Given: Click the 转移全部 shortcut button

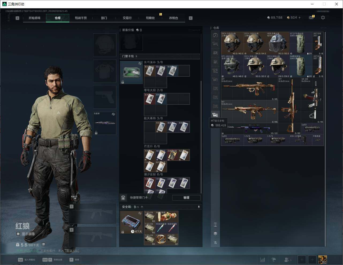Looking at the screenshot, I should click(x=52, y=260).
